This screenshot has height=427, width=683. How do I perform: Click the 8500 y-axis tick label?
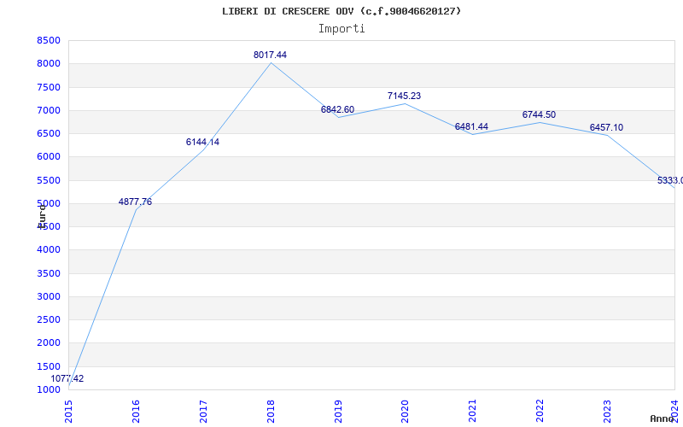click(x=49, y=40)
